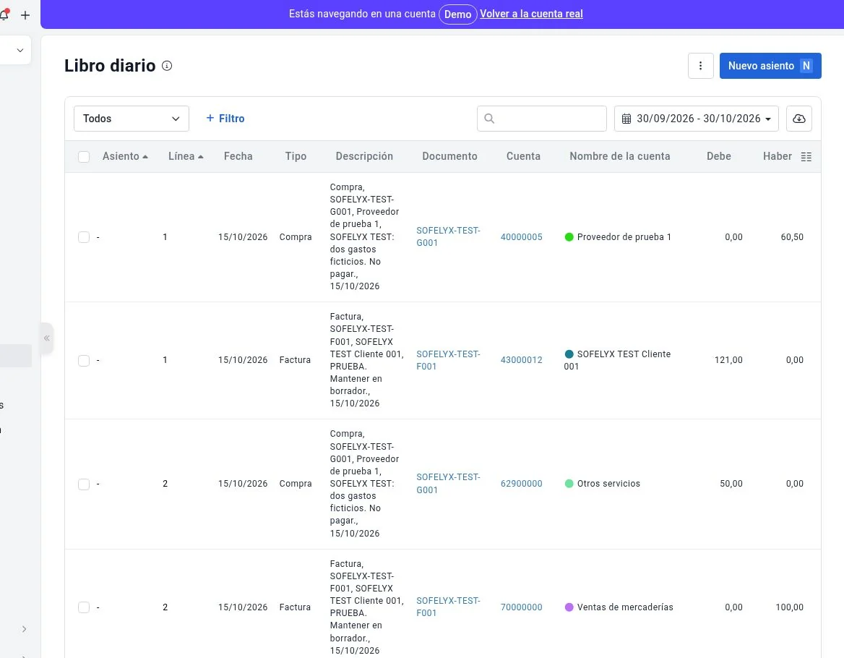Toggle the select-all checkbox in header
Viewport: 844px width, 658px height.
coord(83,157)
